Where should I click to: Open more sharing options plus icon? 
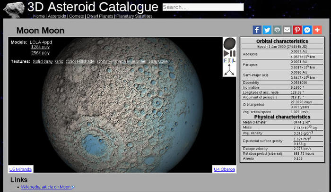(x=317, y=30)
